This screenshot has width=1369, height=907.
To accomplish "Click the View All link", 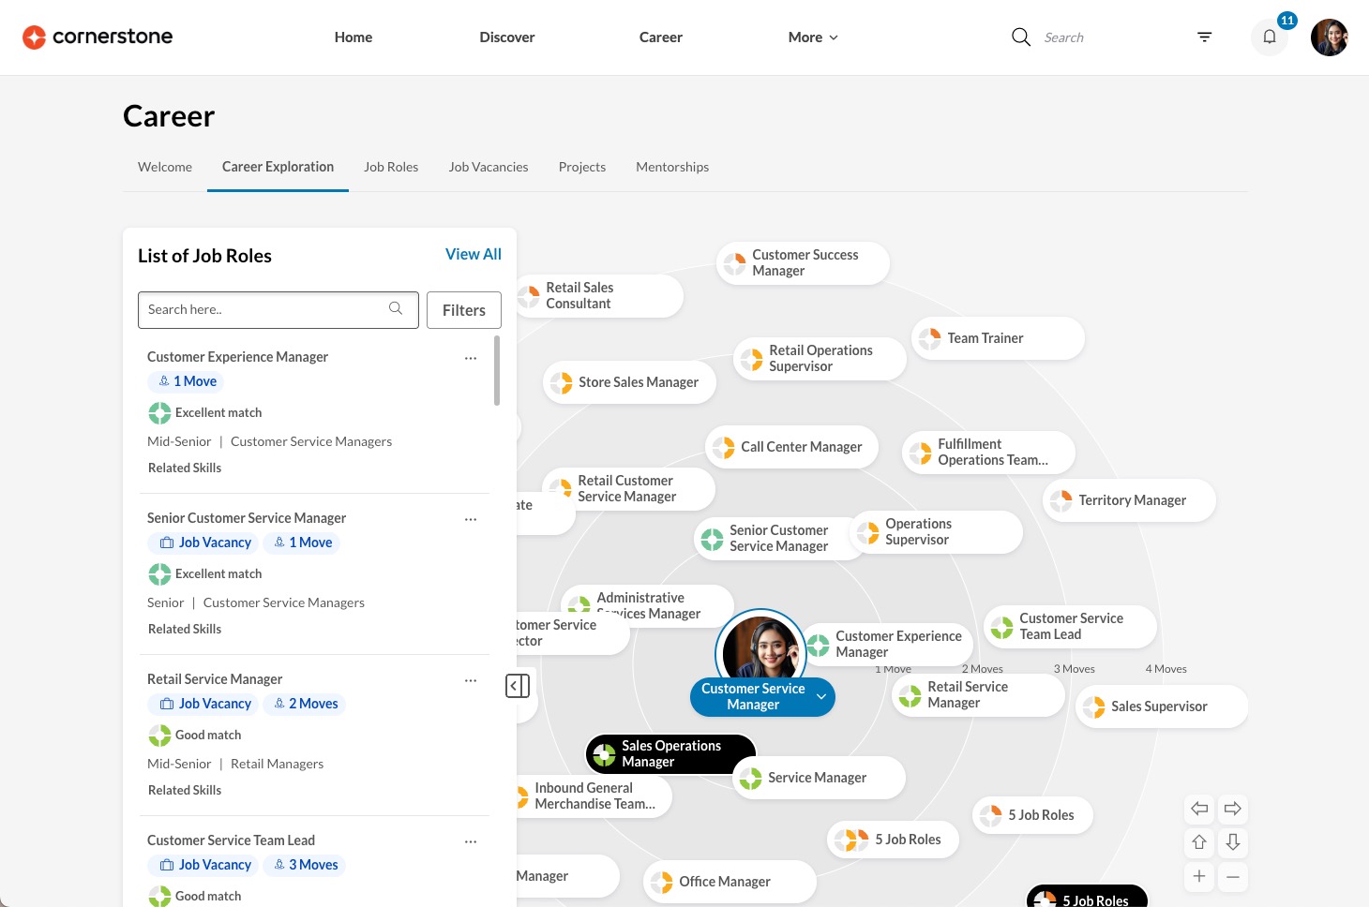I will tap(474, 254).
